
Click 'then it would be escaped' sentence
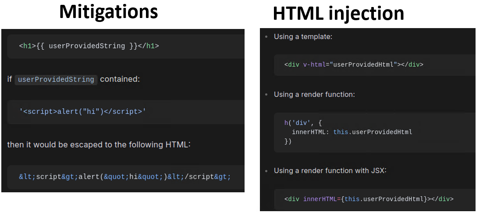point(99,144)
